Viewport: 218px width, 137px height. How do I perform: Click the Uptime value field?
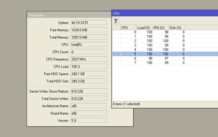[89, 22]
